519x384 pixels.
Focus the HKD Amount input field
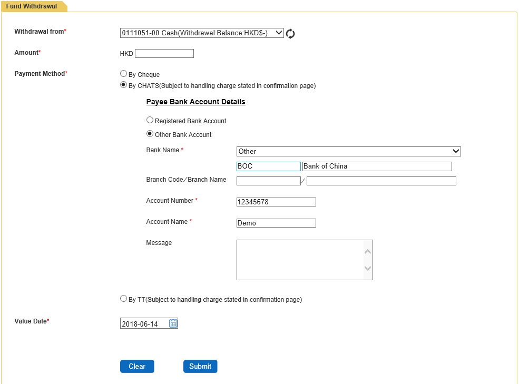pos(164,53)
